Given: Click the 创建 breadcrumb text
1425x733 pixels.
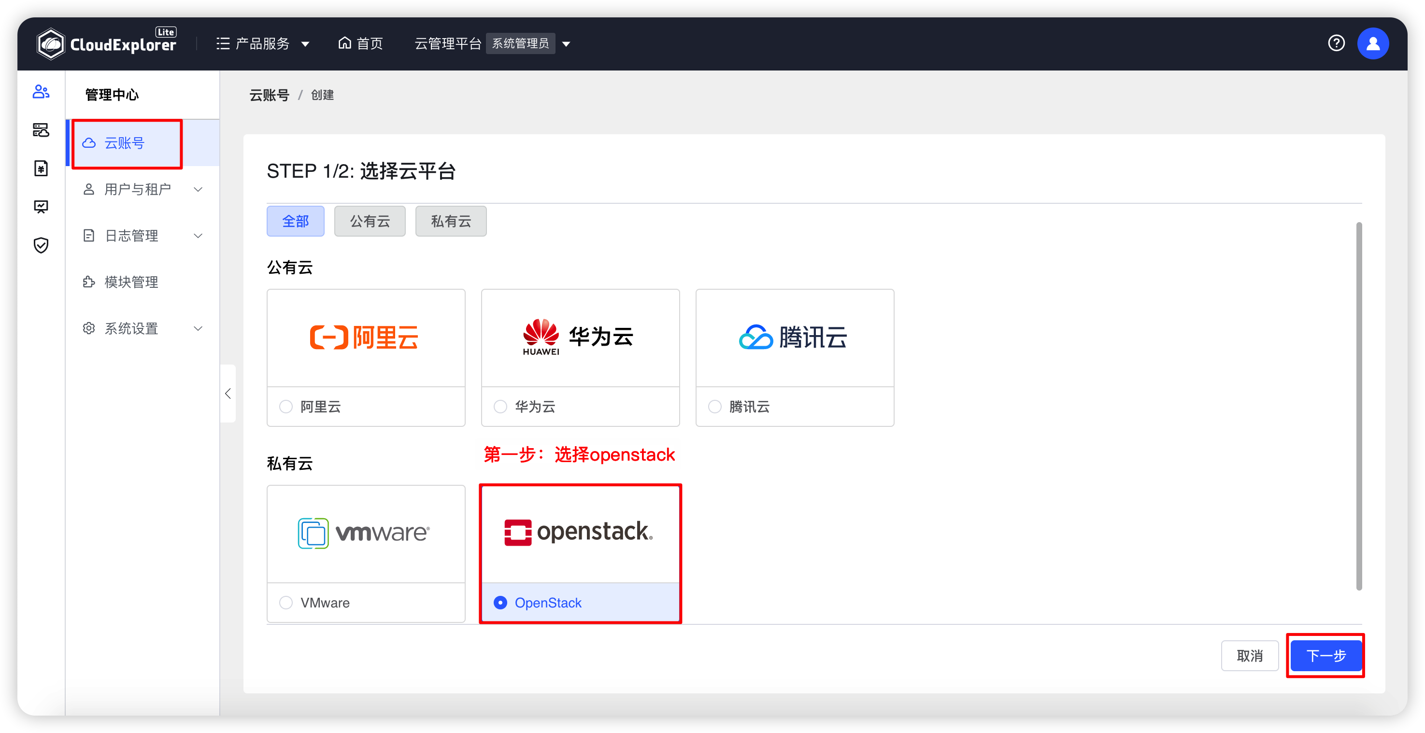Looking at the screenshot, I should pos(323,95).
